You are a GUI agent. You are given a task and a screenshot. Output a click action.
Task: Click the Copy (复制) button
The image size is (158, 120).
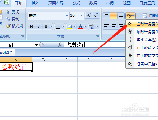point(13,19)
